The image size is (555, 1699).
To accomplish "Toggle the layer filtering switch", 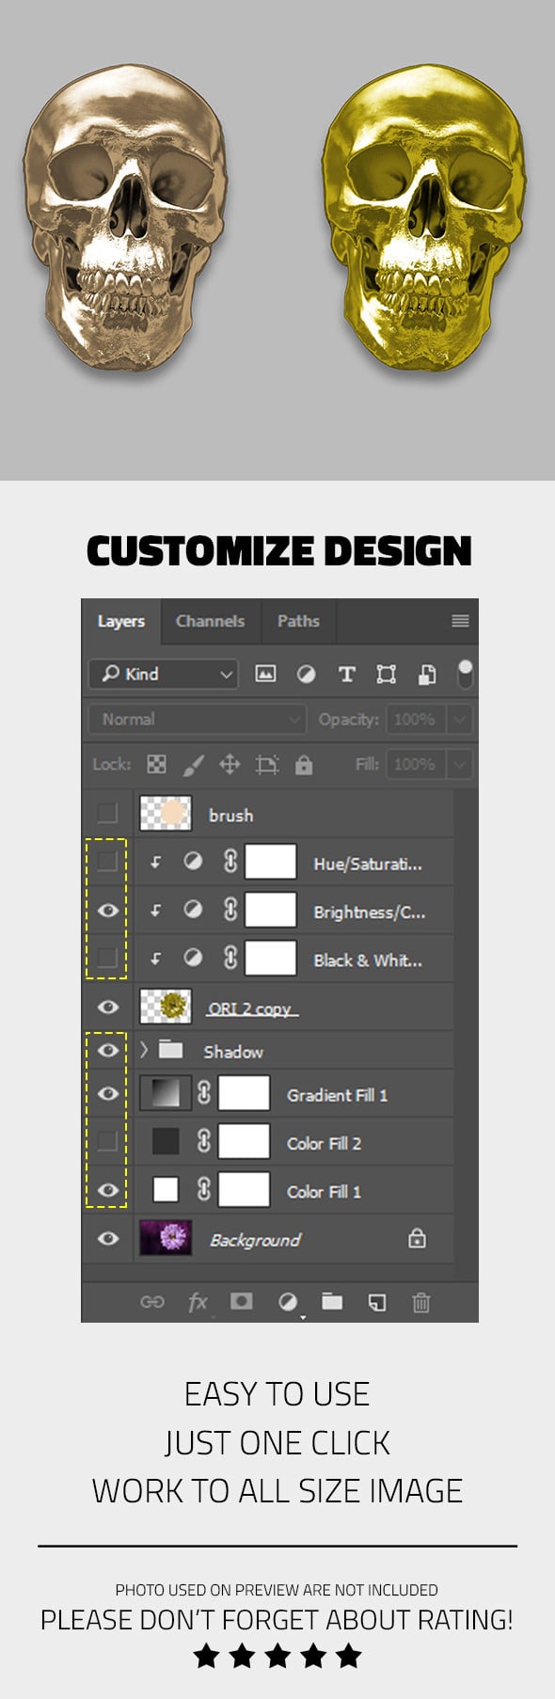I will coord(465,674).
